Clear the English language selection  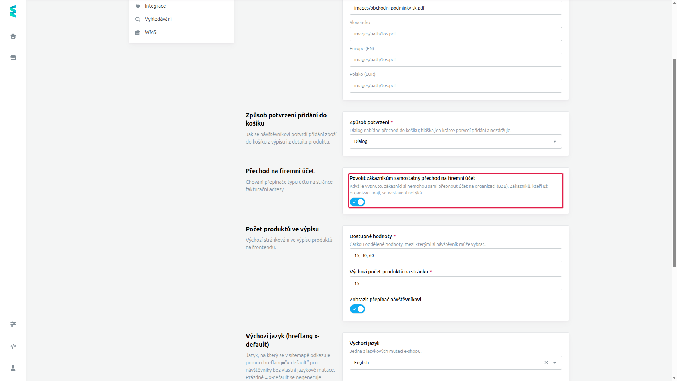[x=546, y=363]
